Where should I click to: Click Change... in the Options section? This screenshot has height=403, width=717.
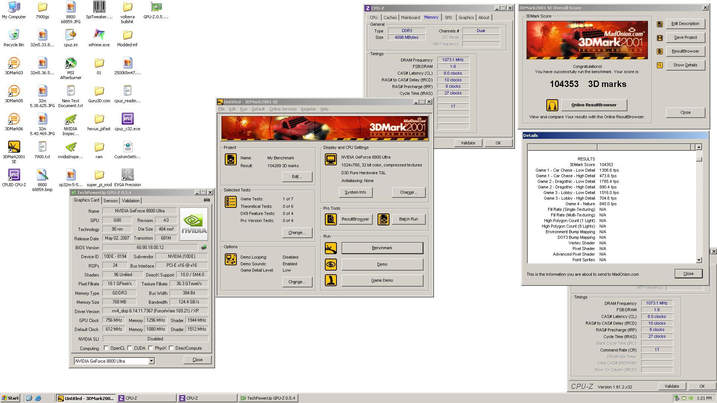pyautogui.click(x=297, y=282)
